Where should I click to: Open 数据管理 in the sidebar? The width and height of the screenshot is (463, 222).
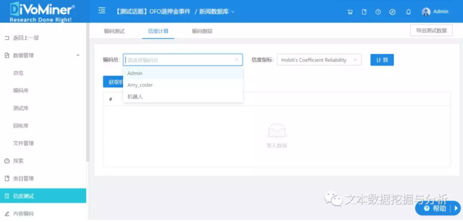pyautogui.click(x=24, y=55)
